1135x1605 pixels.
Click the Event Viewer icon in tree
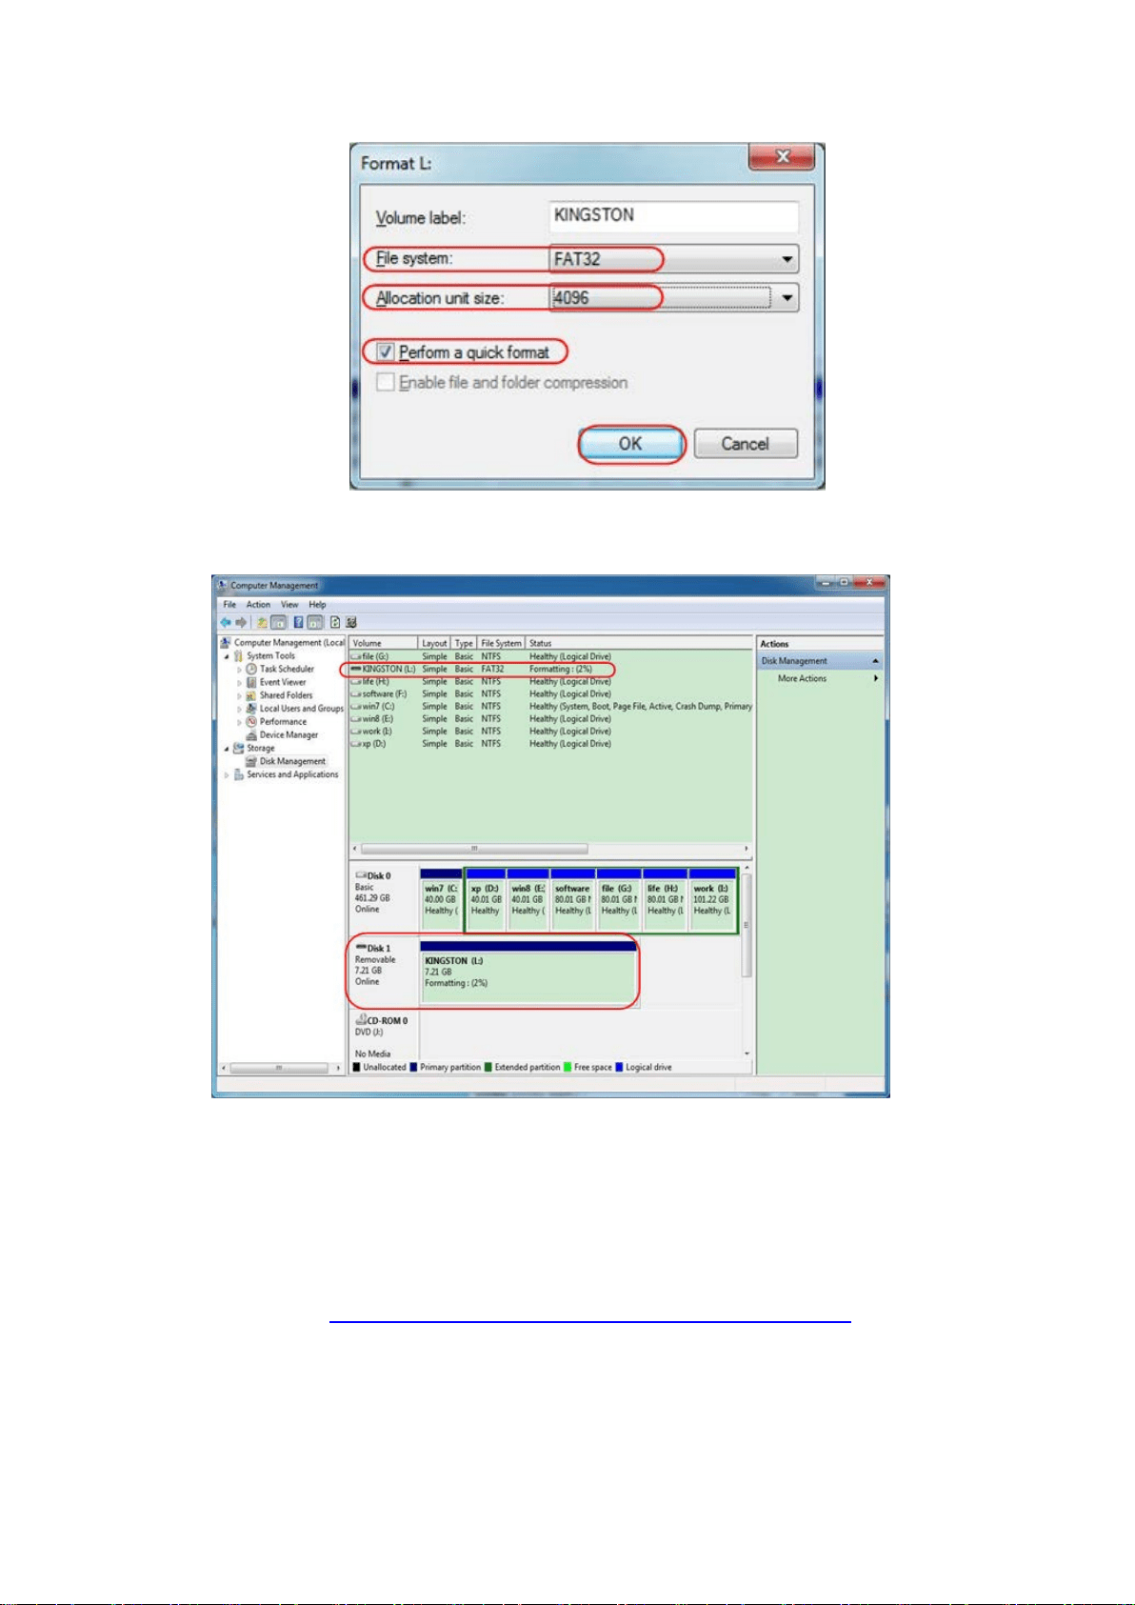pyautogui.click(x=251, y=682)
